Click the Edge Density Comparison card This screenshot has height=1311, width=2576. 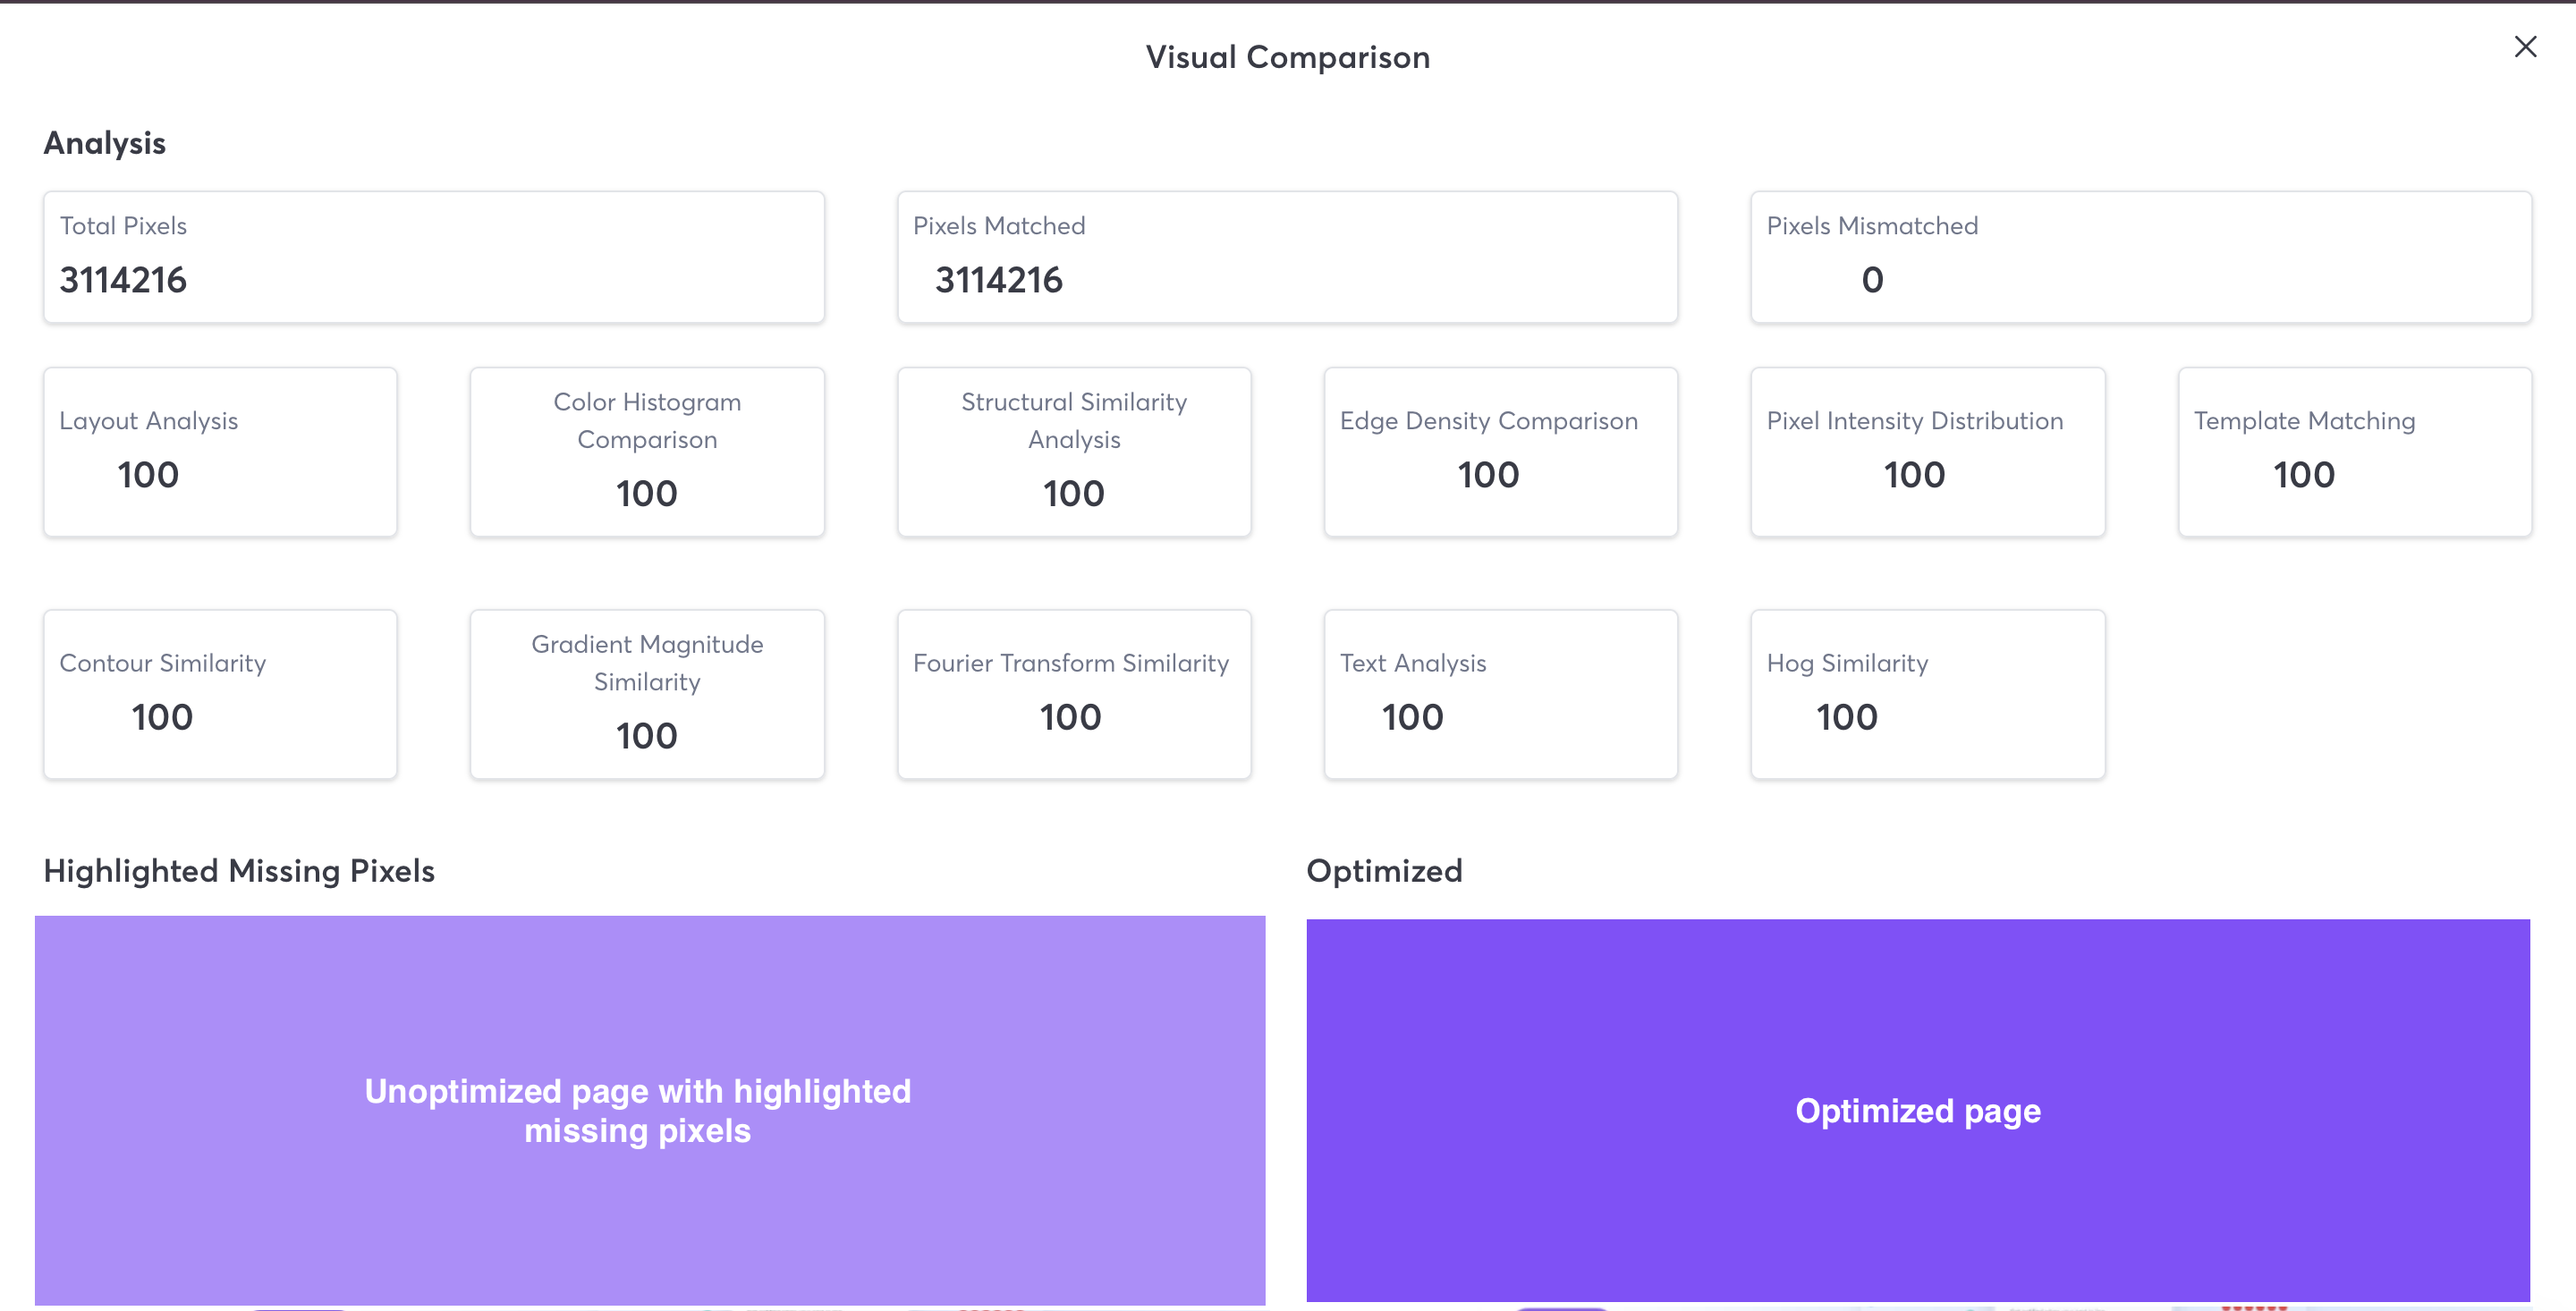click(x=1500, y=452)
